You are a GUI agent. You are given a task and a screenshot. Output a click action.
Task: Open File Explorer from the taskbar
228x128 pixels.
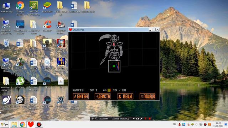tap(14, 124)
